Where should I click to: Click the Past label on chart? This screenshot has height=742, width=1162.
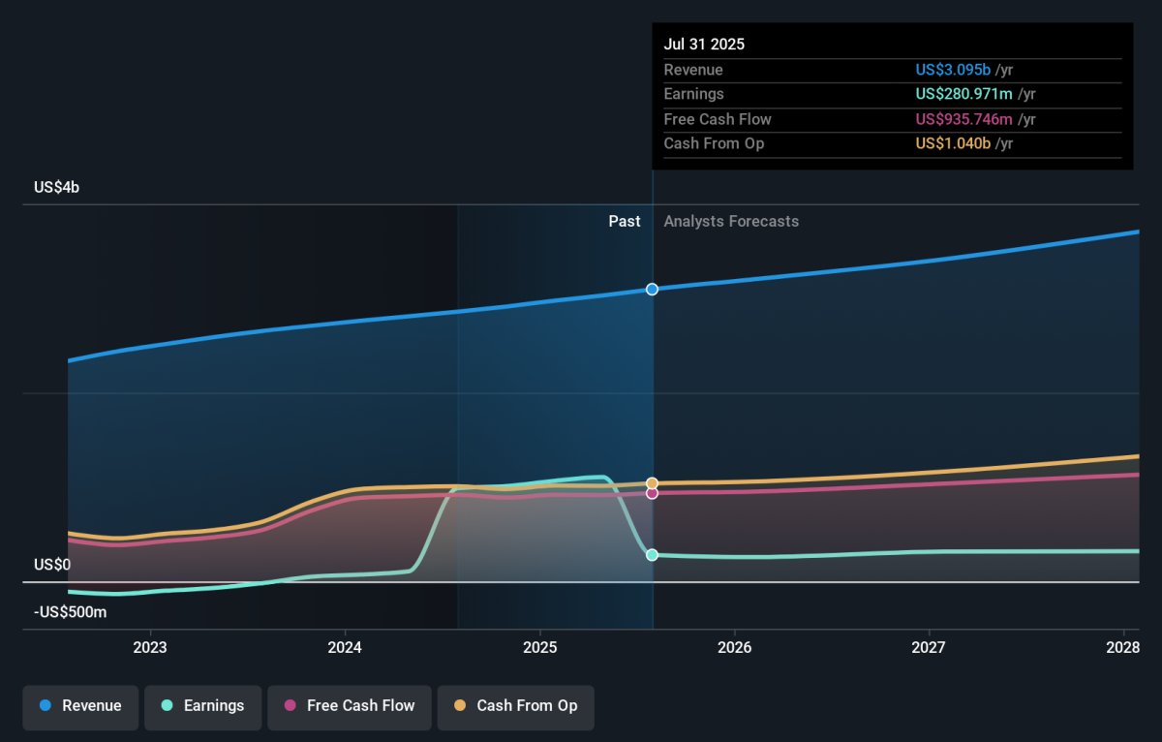pos(625,221)
